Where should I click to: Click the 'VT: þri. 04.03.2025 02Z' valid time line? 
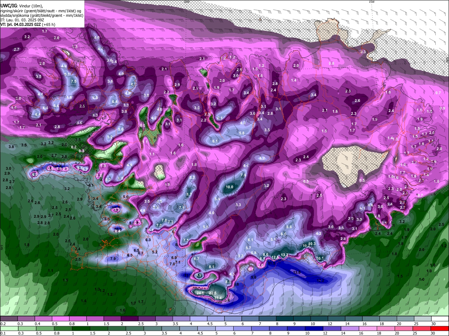point(21,24)
